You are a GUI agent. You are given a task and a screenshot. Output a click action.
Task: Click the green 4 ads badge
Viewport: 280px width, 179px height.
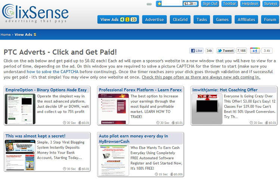(x=122, y=19)
